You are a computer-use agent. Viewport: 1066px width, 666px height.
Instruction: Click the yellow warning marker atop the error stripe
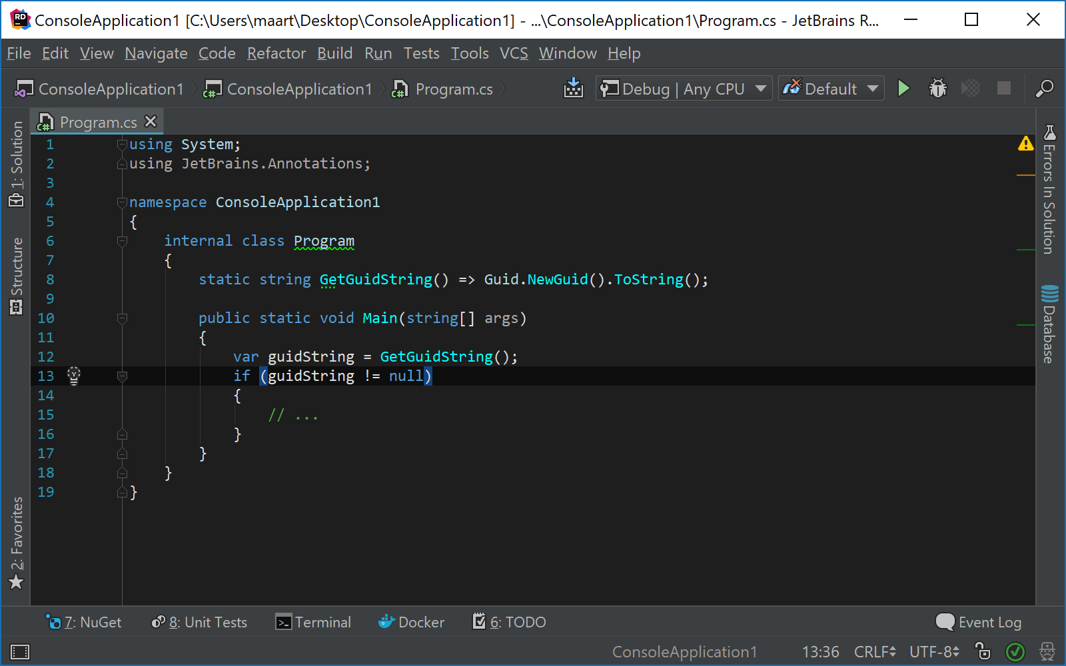pos(1026,143)
